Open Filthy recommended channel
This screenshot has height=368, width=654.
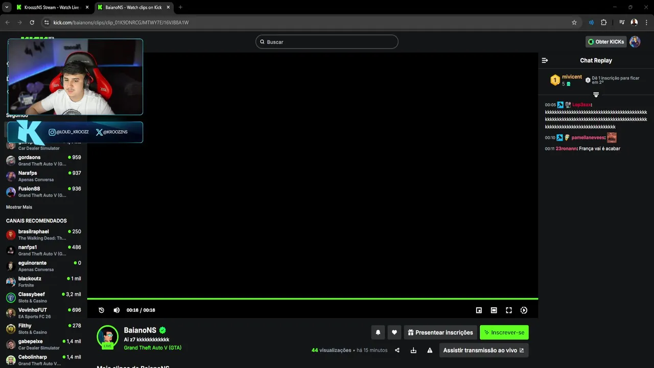tap(43, 329)
